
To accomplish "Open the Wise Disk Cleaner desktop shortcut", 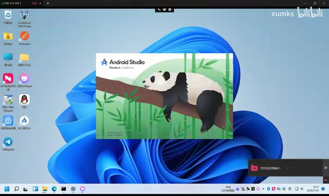I will 8,103.
